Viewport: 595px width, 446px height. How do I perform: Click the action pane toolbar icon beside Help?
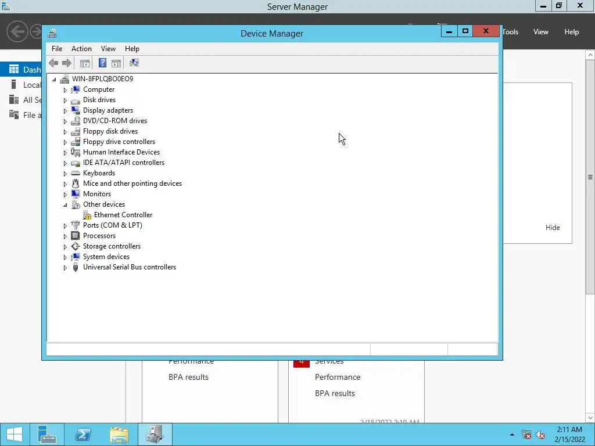coord(116,63)
